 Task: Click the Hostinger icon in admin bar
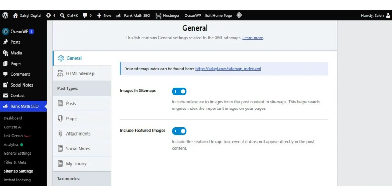158,15
